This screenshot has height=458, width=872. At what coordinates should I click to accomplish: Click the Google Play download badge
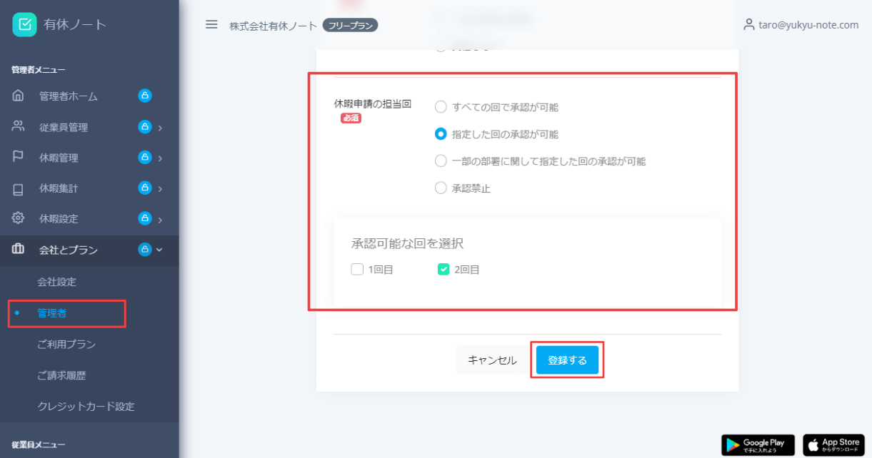click(758, 444)
